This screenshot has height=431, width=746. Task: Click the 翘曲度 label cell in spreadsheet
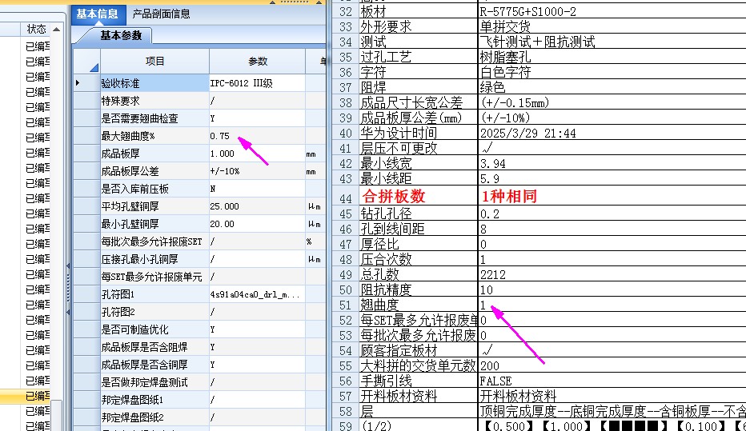click(x=418, y=305)
